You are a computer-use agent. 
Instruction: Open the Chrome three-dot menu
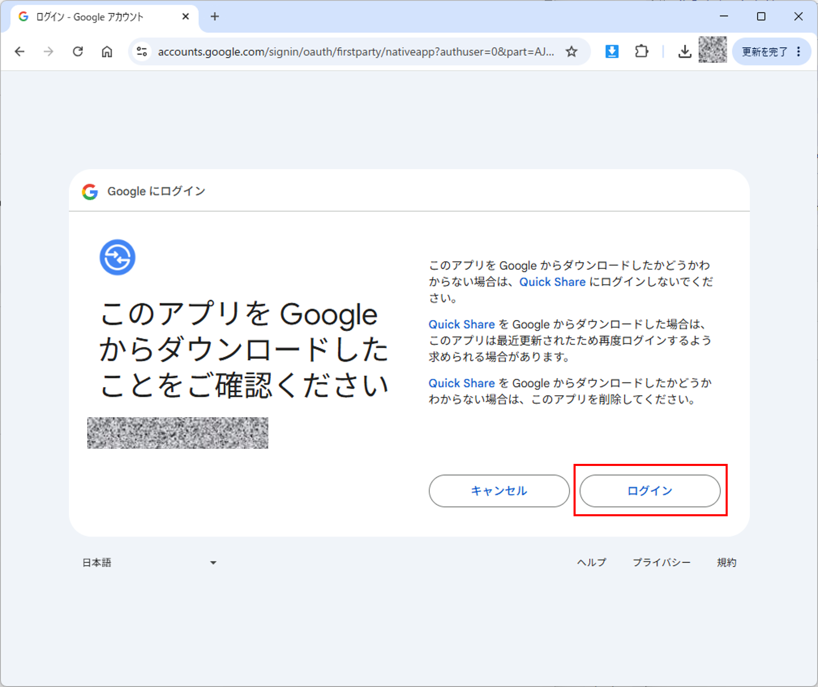click(799, 51)
